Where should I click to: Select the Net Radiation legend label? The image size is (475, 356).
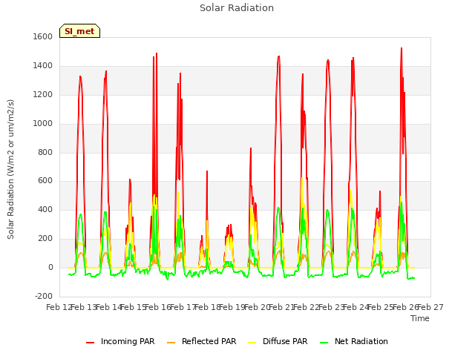pyautogui.click(x=361, y=341)
